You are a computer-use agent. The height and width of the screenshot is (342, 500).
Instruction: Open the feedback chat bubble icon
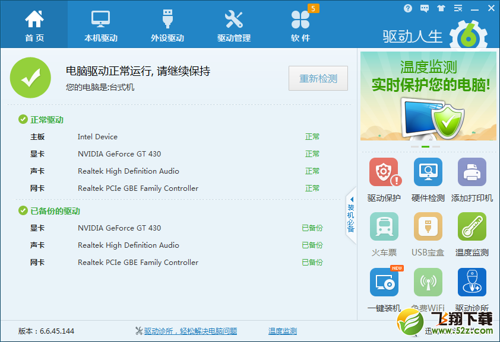[425, 8]
